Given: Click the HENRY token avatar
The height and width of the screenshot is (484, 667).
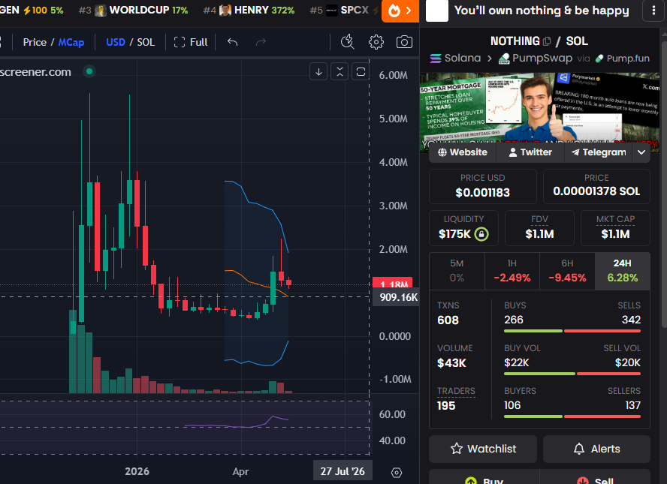Looking at the screenshot, I should pos(225,11).
